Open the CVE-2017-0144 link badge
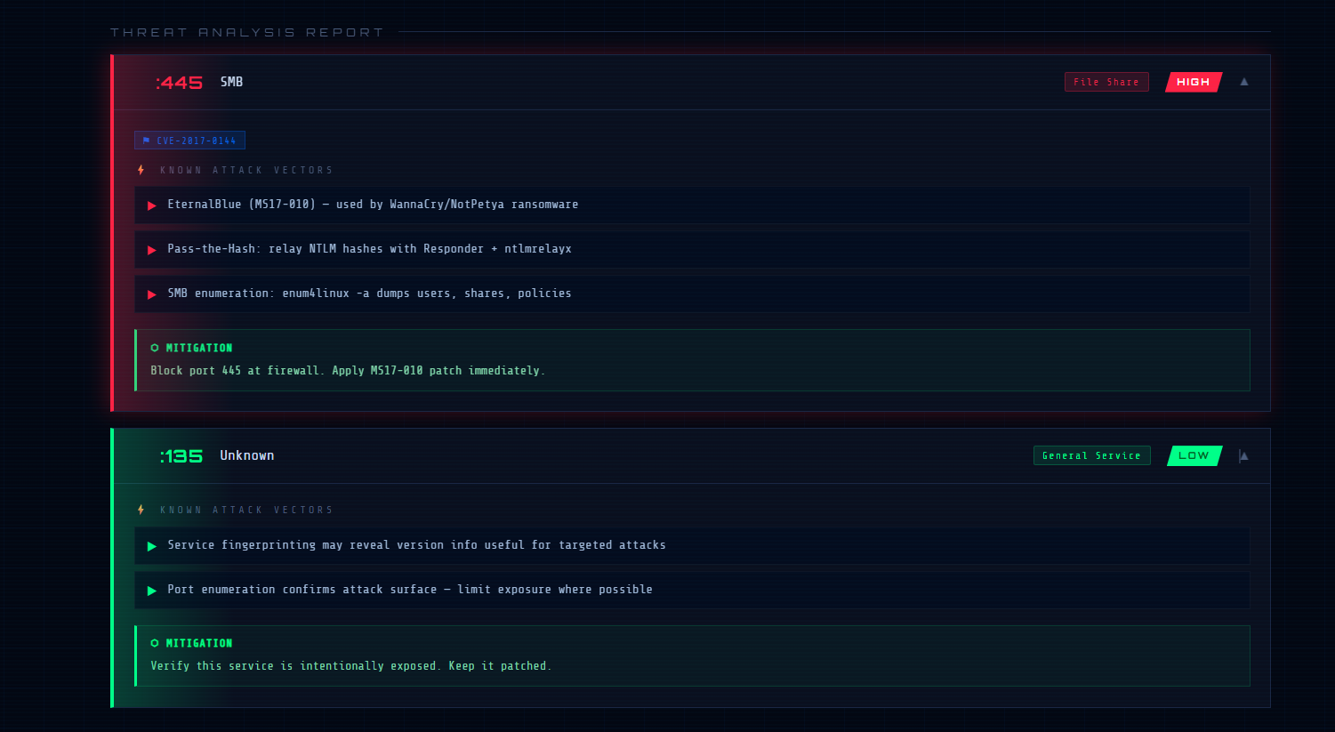This screenshot has width=1335, height=732. click(196, 141)
